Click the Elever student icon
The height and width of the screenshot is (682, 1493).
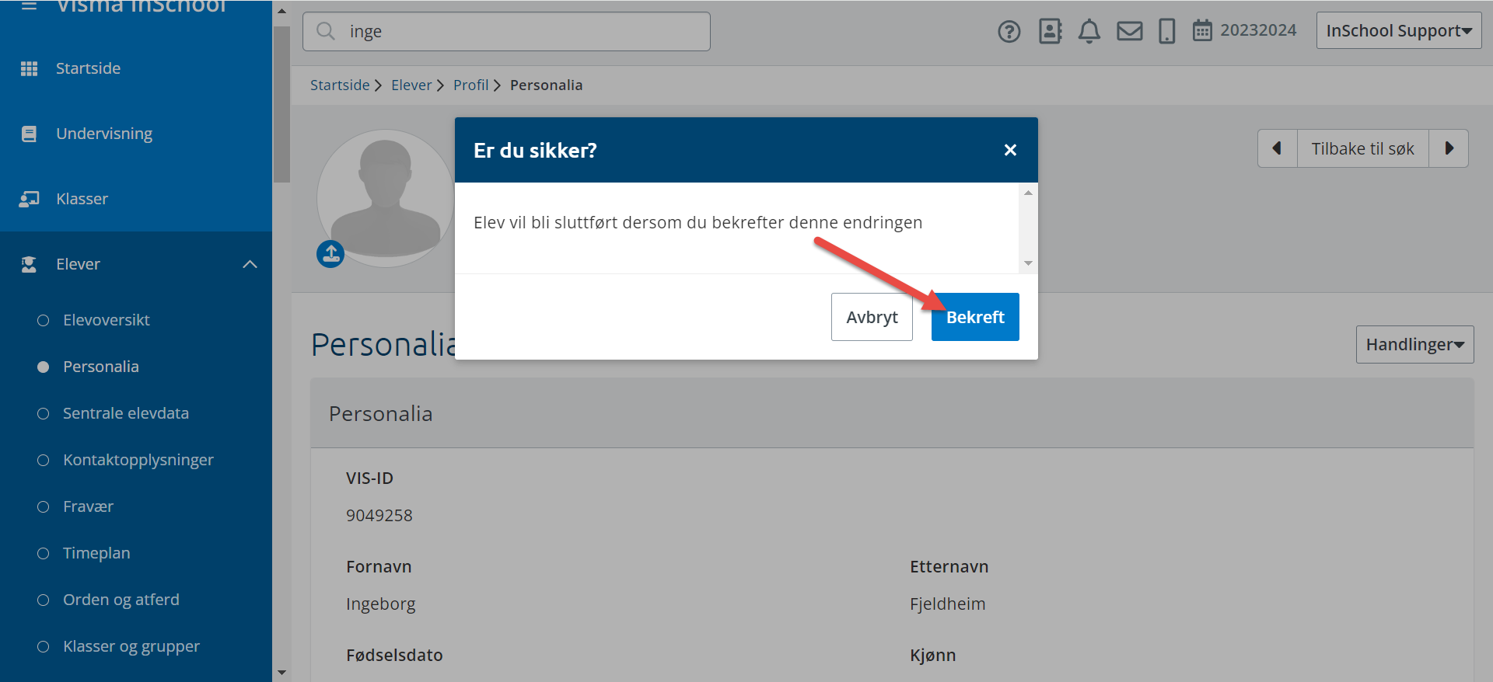click(29, 264)
